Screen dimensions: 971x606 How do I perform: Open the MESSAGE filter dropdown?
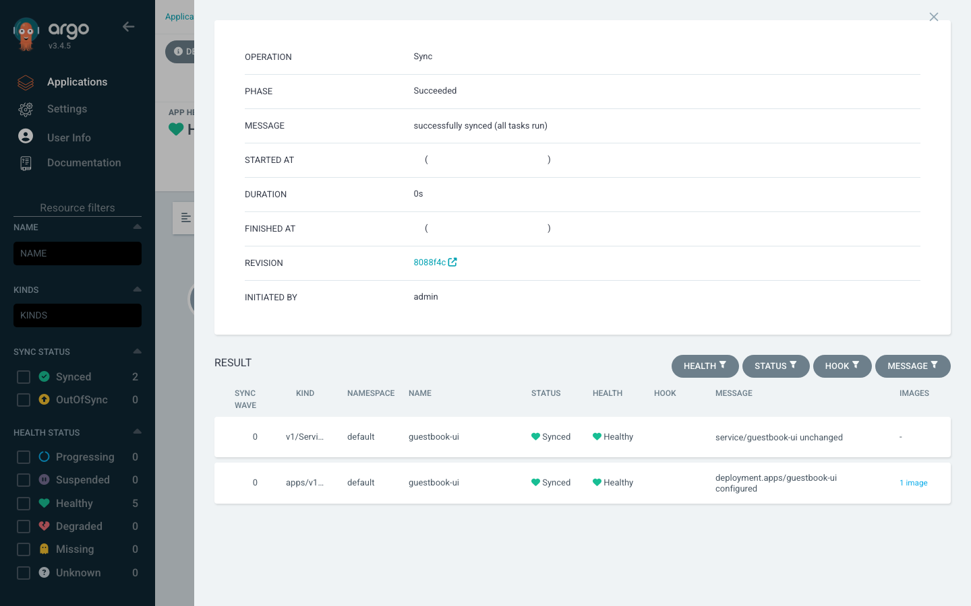point(913,366)
